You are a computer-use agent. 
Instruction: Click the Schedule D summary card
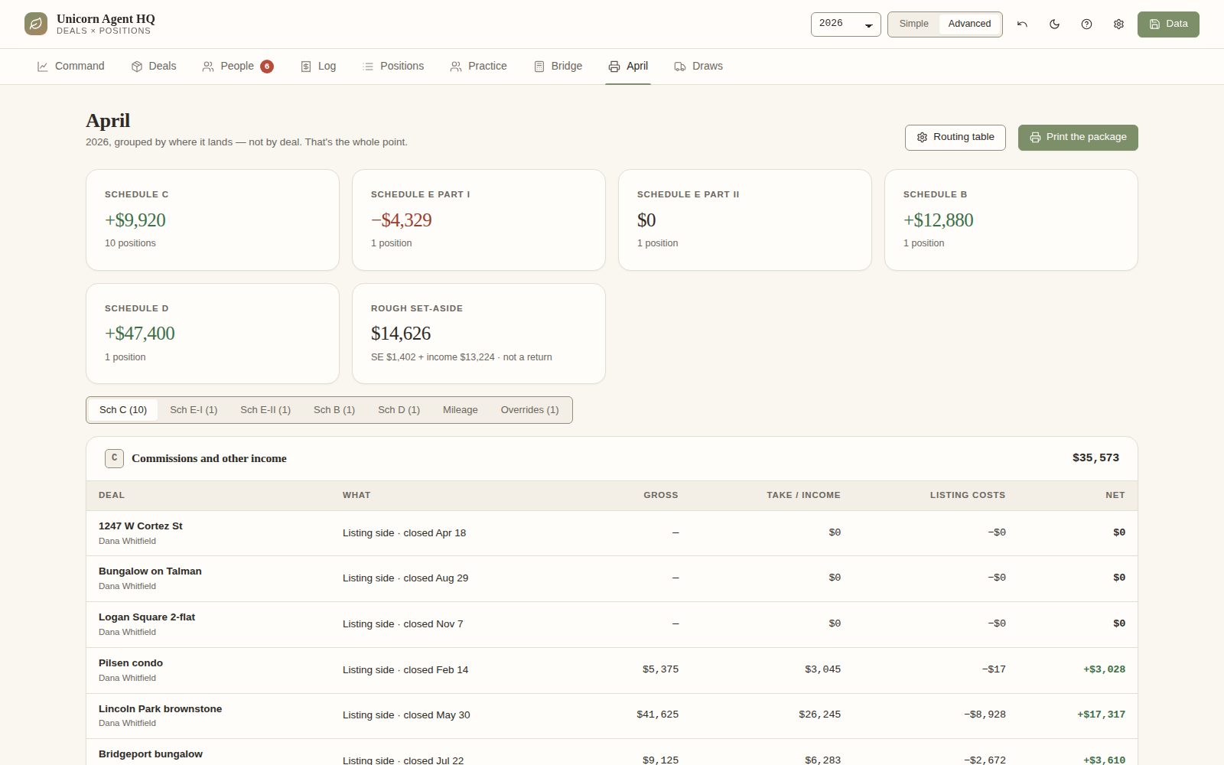213,334
